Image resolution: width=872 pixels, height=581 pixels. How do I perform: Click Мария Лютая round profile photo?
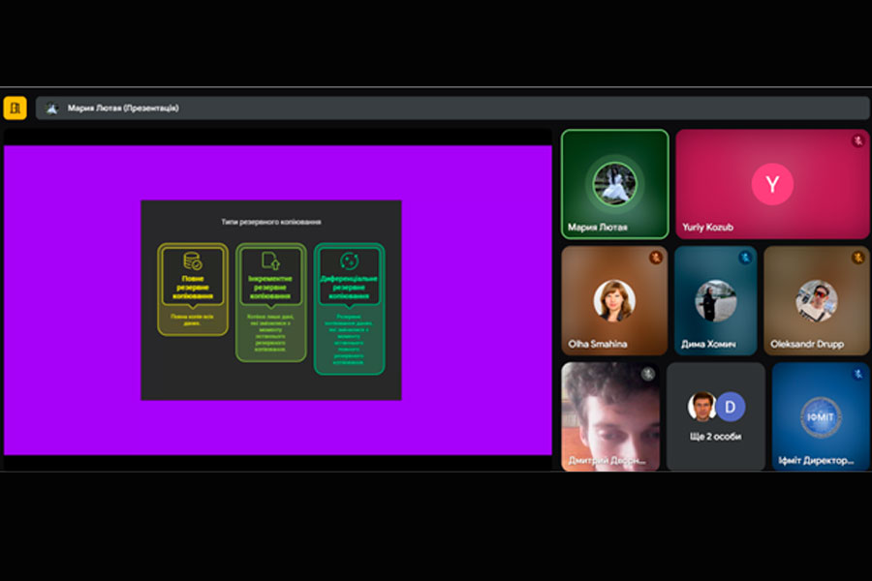point(614,184)
